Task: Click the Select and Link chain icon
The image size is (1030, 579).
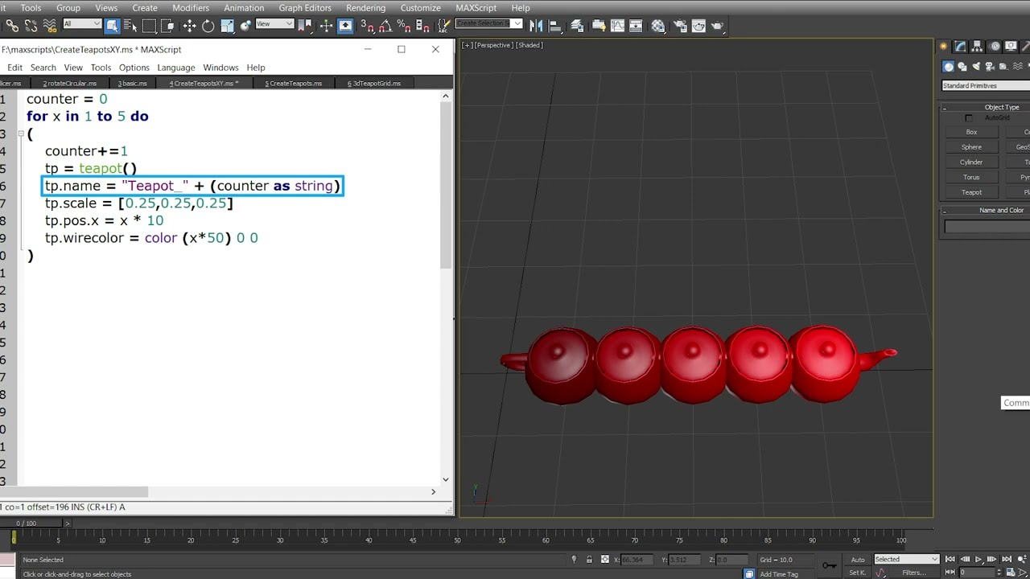Action: click(x=12, y=26)
